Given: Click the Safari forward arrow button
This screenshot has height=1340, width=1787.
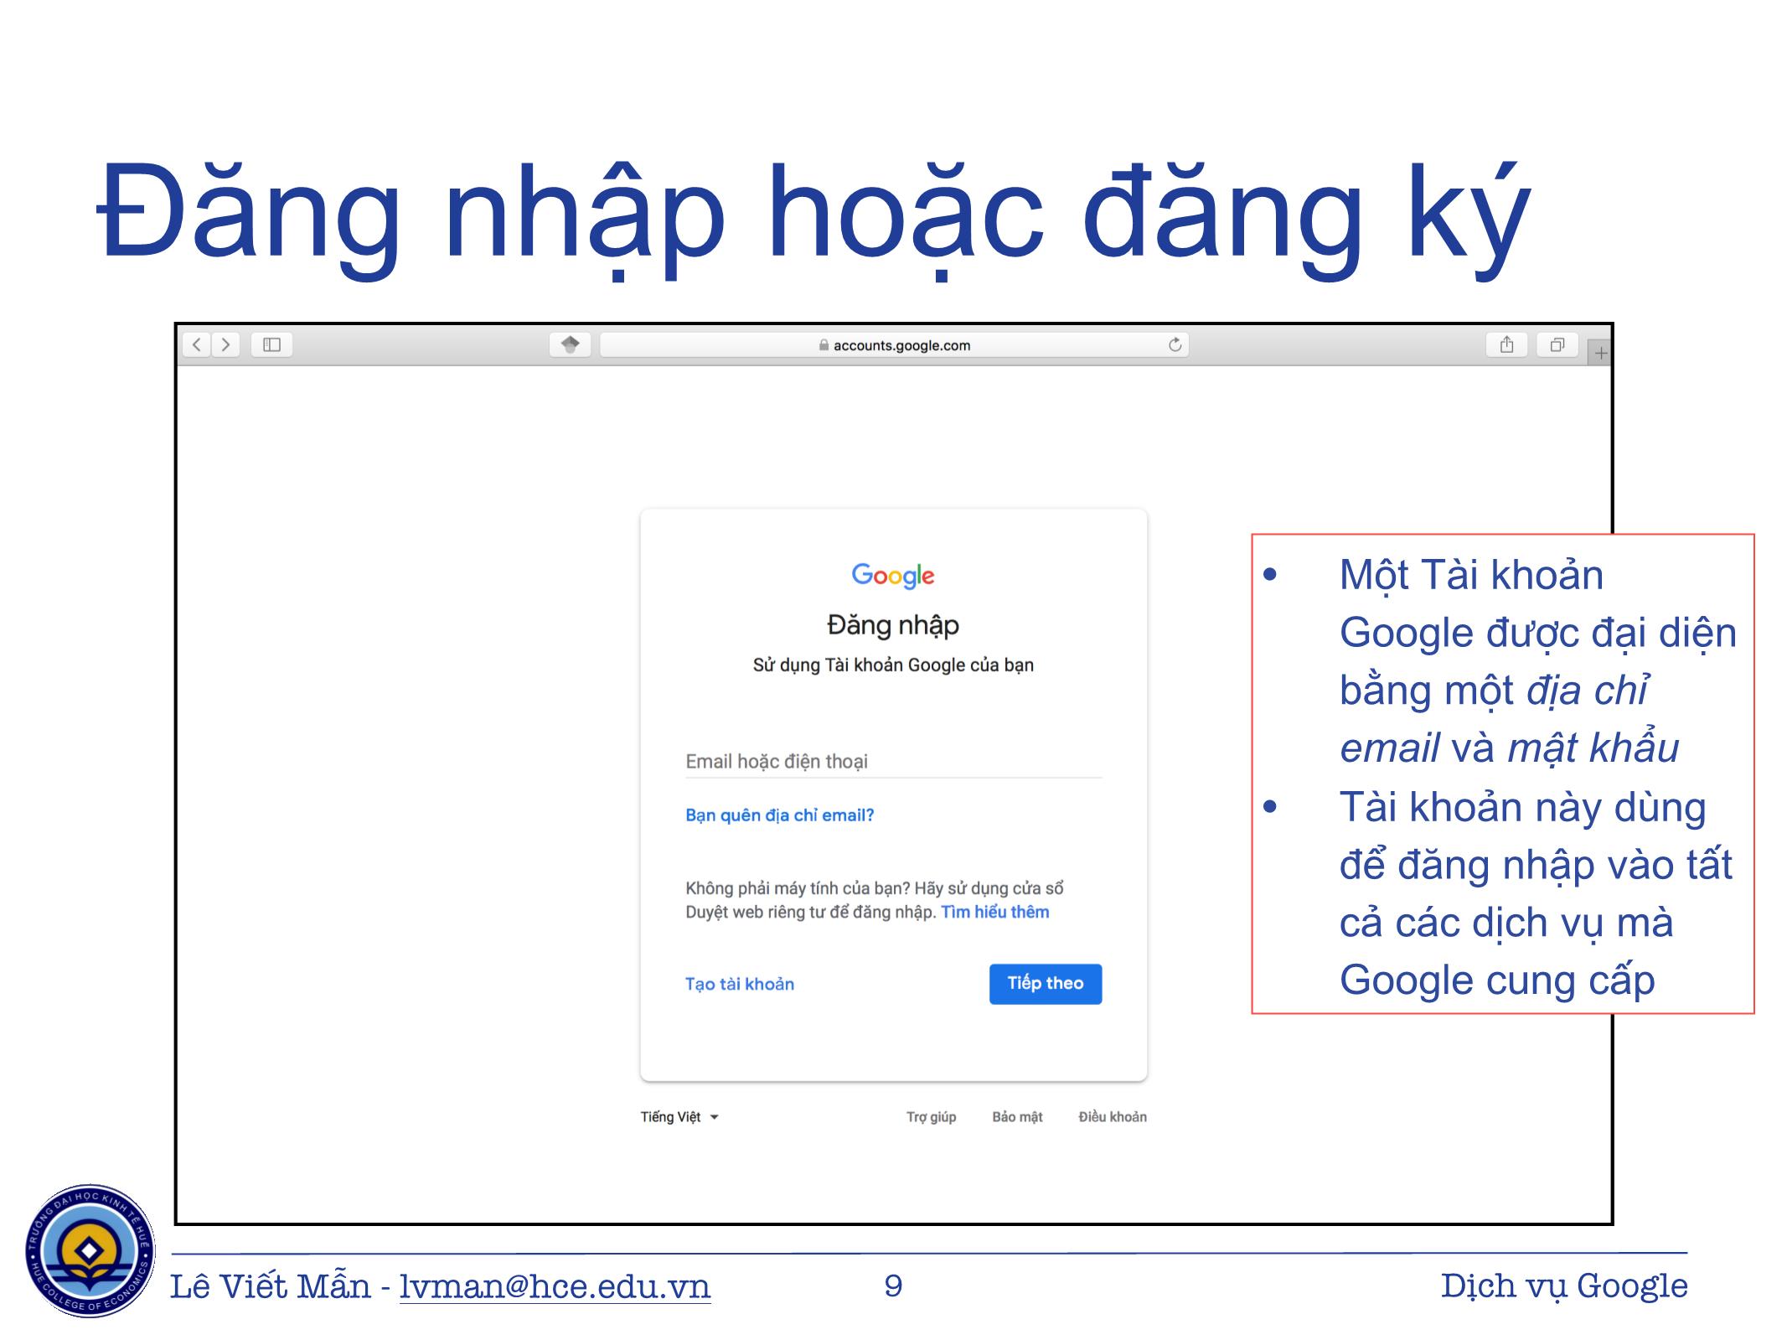Looking at the screenshot, I should click(x=225, y=344).
